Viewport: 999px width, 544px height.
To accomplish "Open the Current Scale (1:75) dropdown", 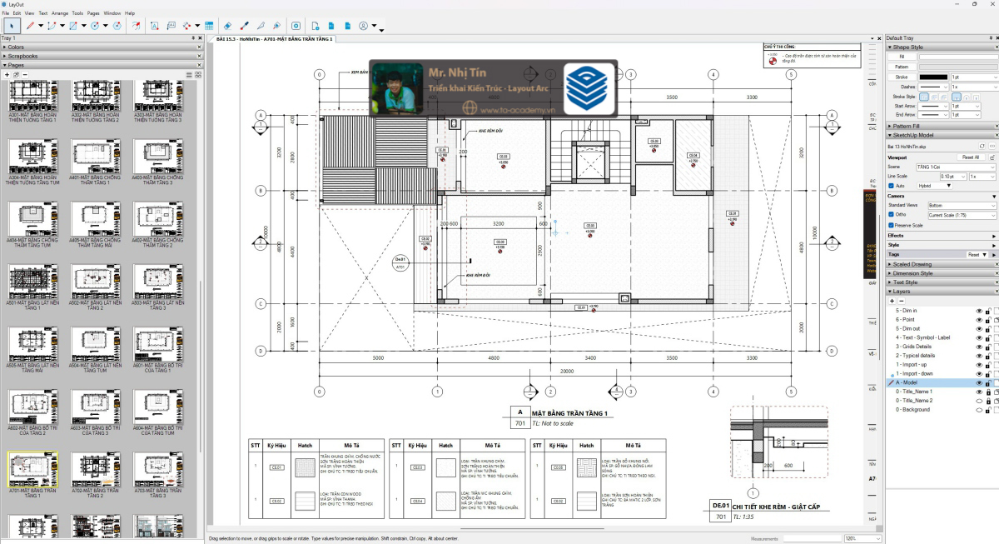I will (962, 215).
